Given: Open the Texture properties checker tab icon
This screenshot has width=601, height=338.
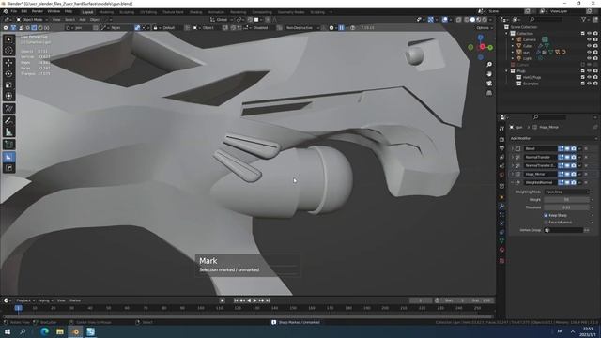Looking at the screenshot, I should pos(501,261).
